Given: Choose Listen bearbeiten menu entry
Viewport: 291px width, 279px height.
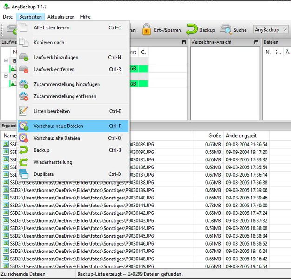Looking at the screenshot, I should [x=73, y=111].
